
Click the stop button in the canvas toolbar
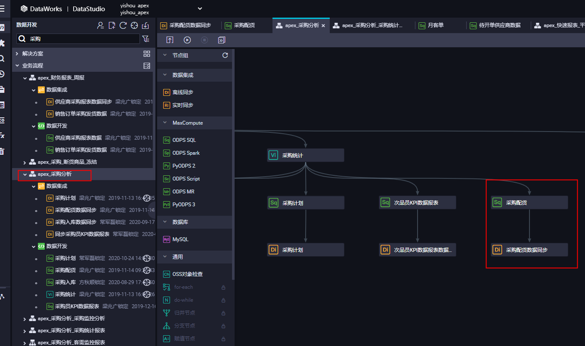pyautogui.click(x=204, y=40)
